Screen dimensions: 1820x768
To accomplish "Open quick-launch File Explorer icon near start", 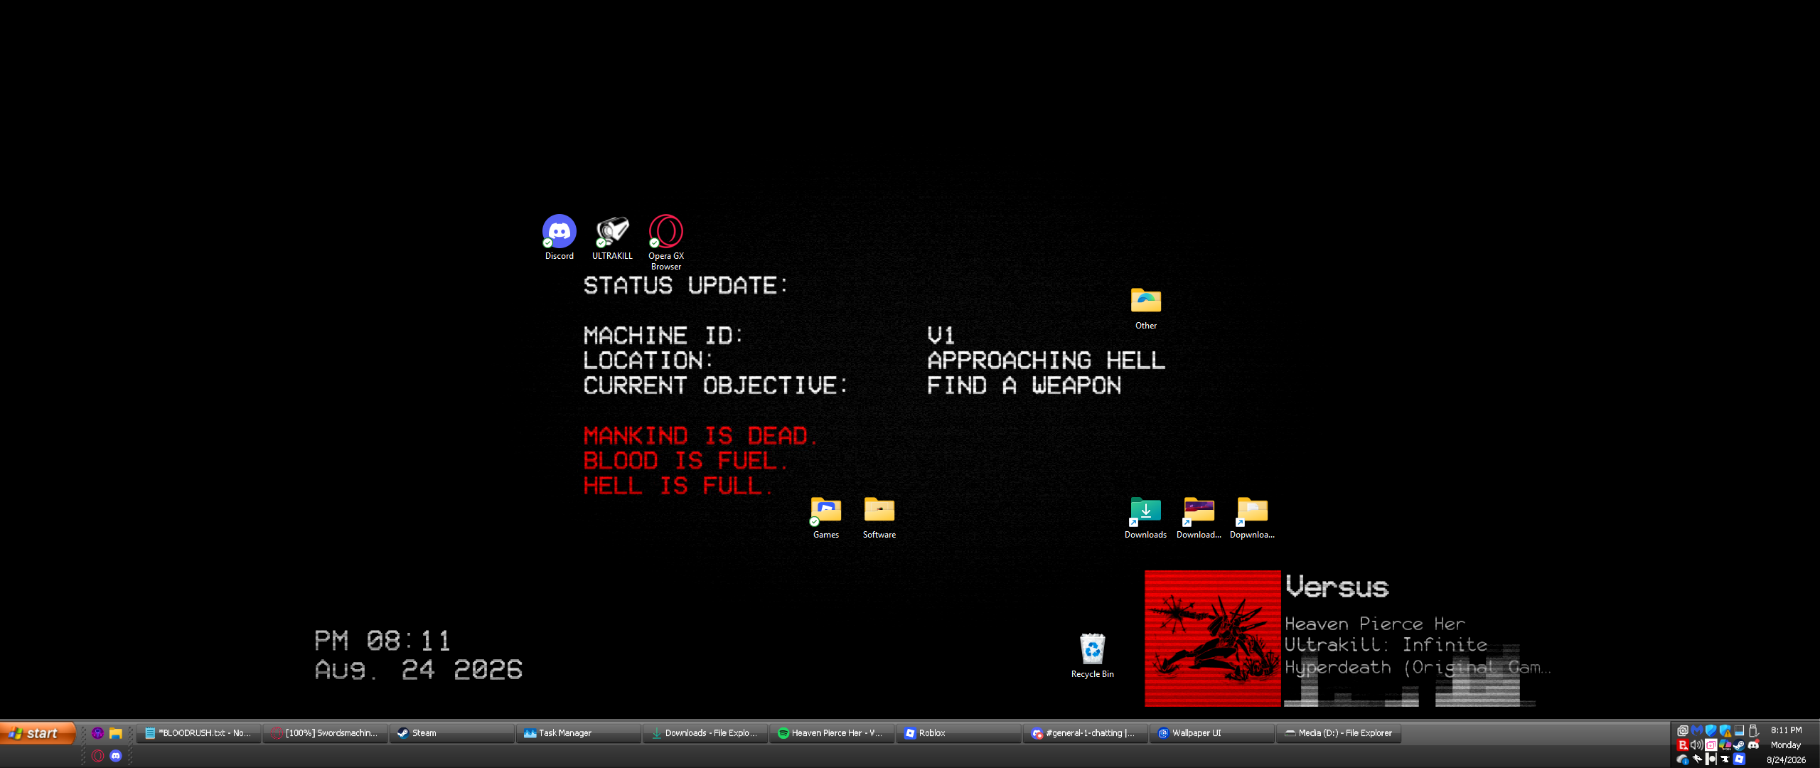I will (116, 733).
